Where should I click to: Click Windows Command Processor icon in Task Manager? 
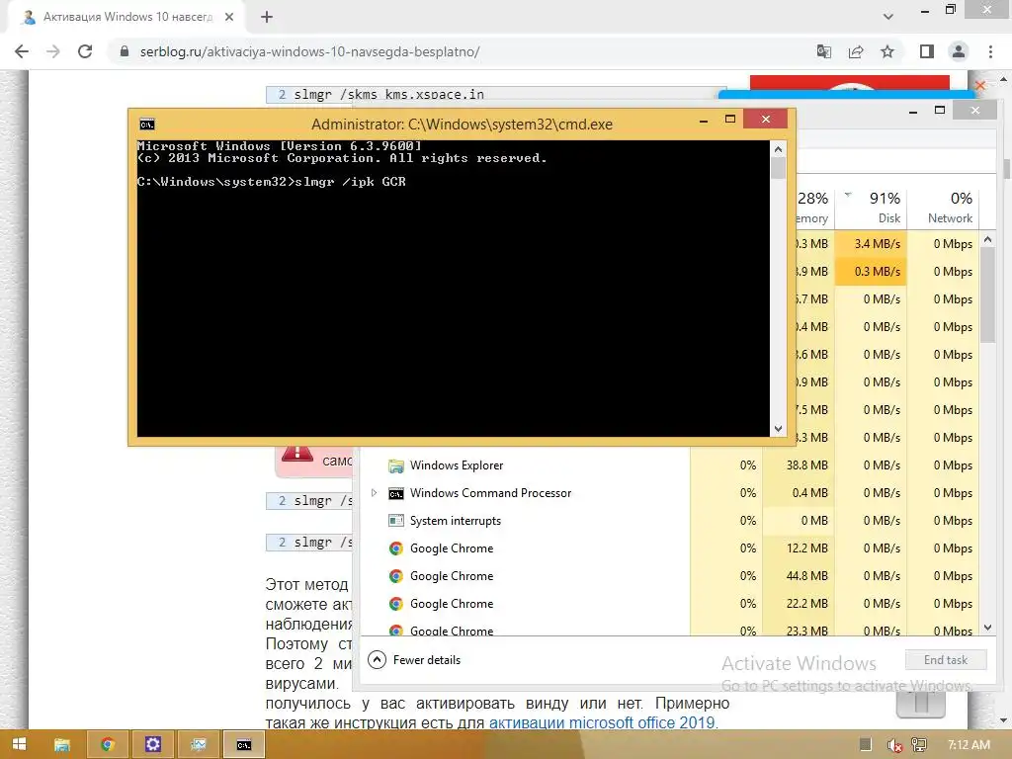tap(395, 493)
